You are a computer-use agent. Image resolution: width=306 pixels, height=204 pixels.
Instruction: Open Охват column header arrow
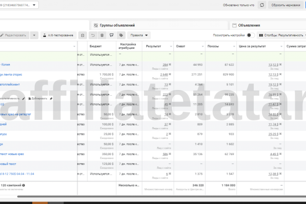click(203, 46)
